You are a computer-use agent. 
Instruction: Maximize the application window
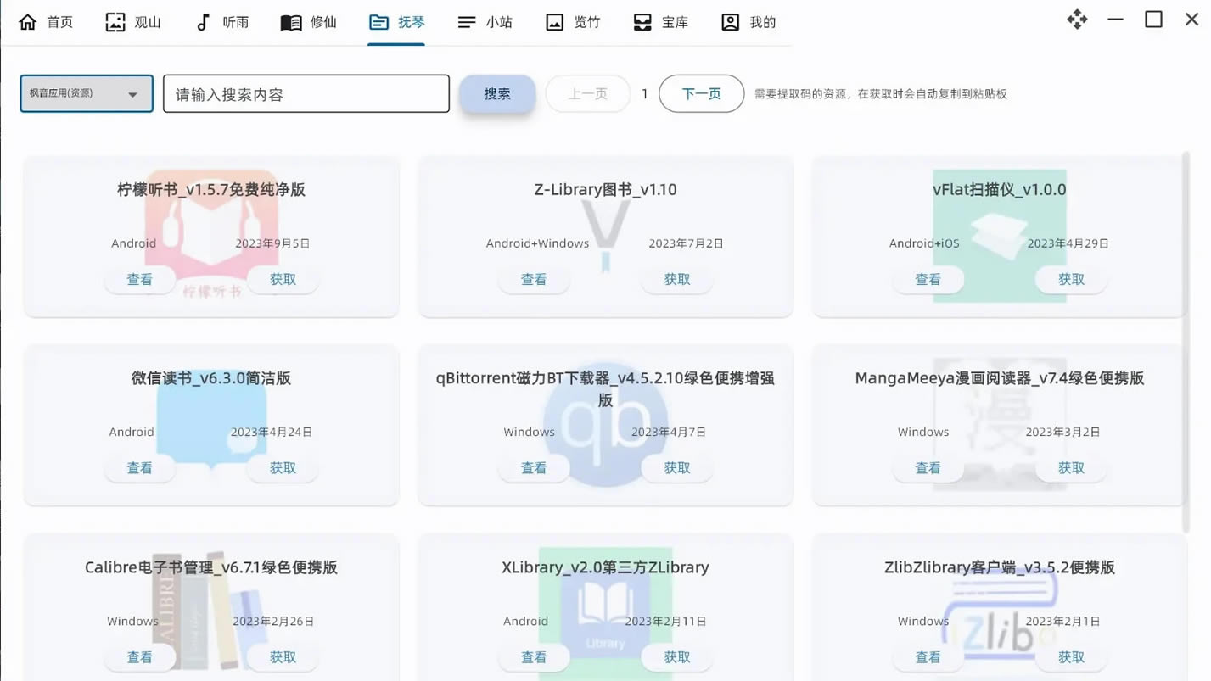(x=1153, y=19)
